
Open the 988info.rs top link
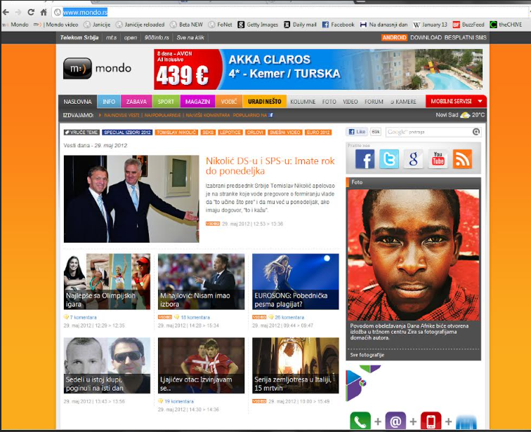(157, 38)
